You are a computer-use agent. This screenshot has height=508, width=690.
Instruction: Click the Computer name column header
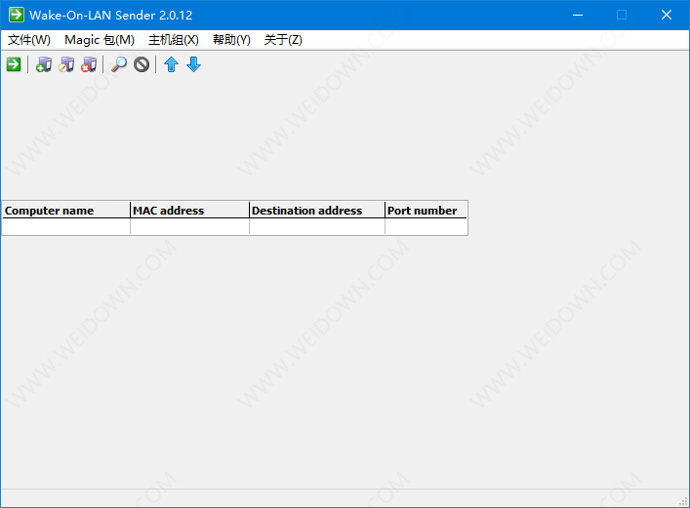click(x=66, y=211)
